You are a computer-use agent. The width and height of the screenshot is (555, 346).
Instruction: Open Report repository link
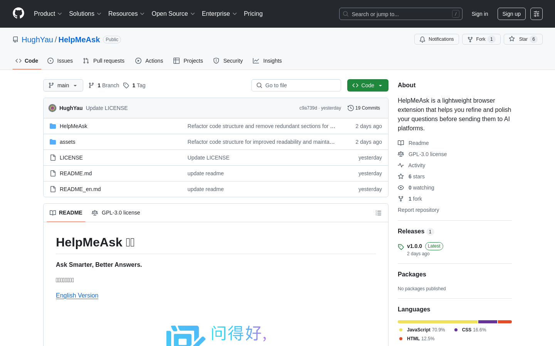point(418,210)
